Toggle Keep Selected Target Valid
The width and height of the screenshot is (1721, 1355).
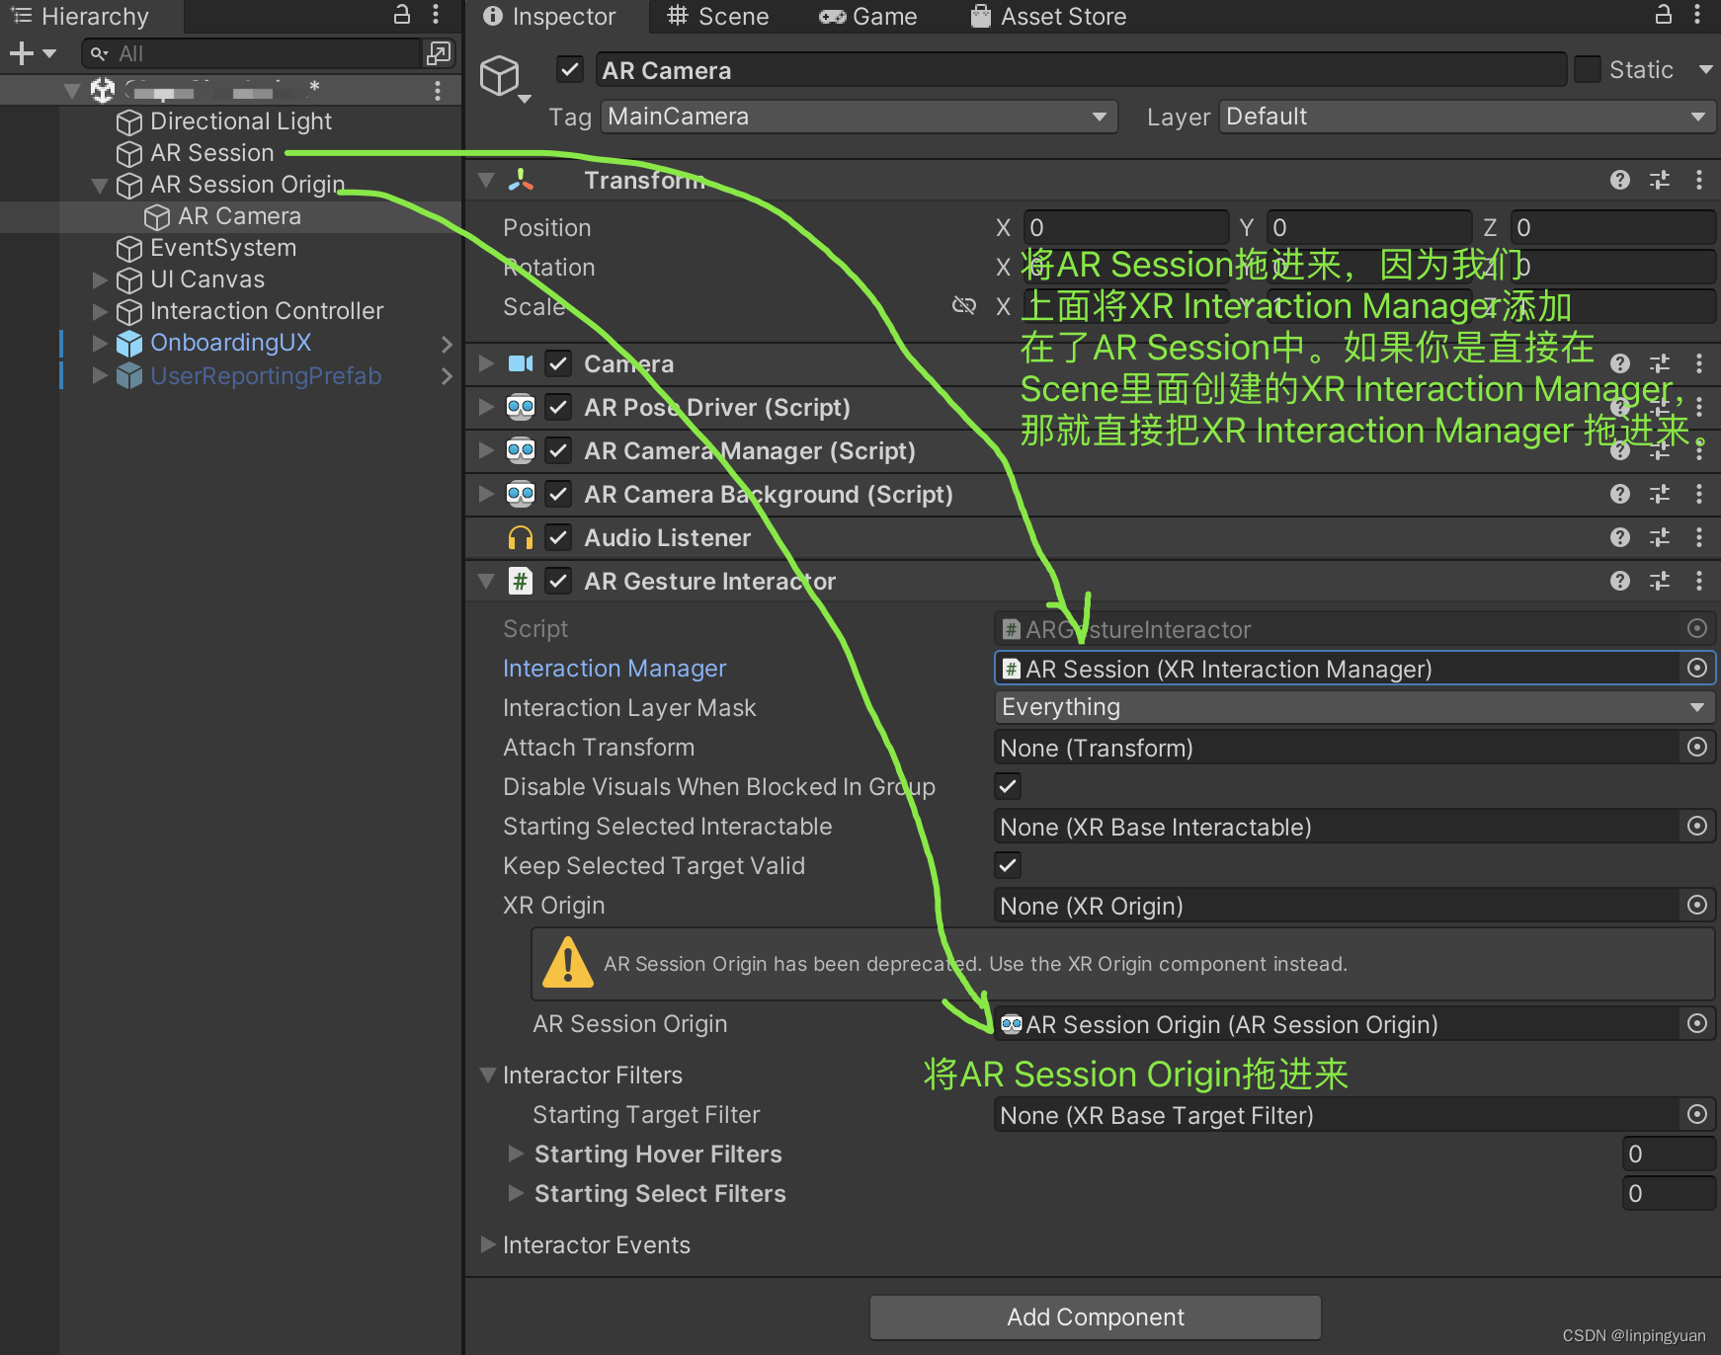pos(1008,866)
